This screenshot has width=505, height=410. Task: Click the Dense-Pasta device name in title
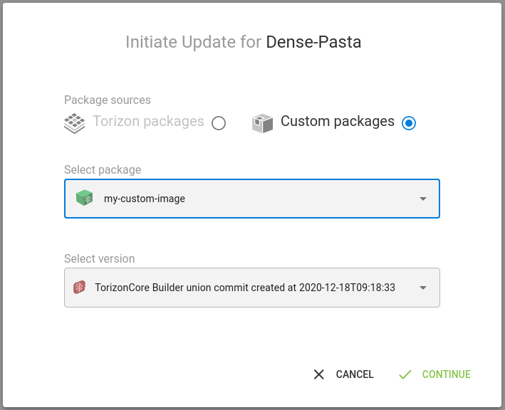point(313,42)
